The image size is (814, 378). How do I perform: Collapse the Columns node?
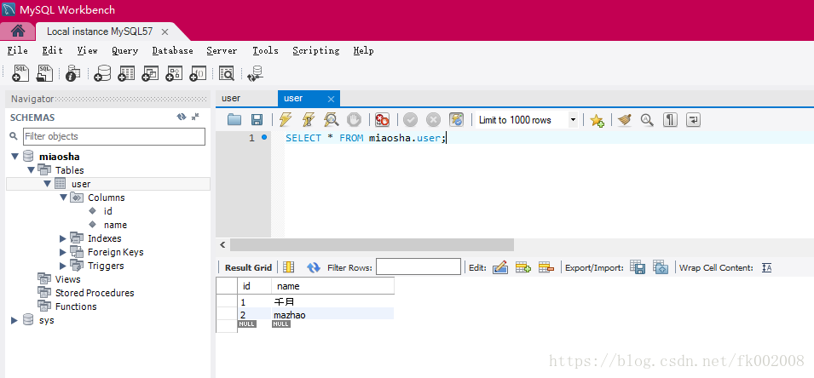click(x=63, y=197)
